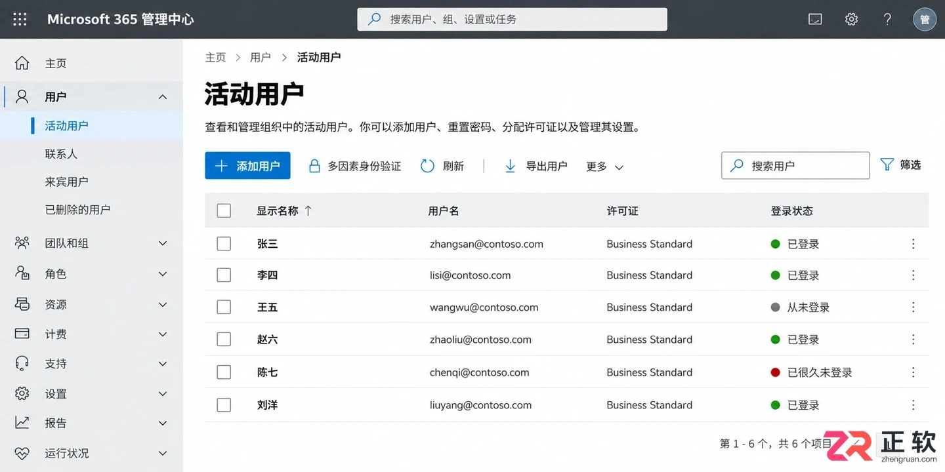Open user 张三 by display name
This screenshot has height=472, width=945.
(x=267, y=244)
